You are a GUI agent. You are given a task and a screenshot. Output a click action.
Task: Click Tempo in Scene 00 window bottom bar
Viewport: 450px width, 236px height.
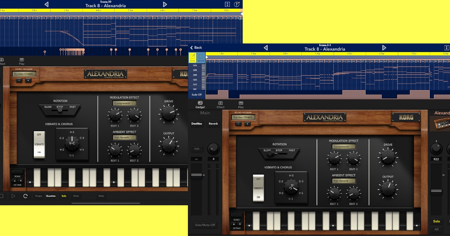39,196
